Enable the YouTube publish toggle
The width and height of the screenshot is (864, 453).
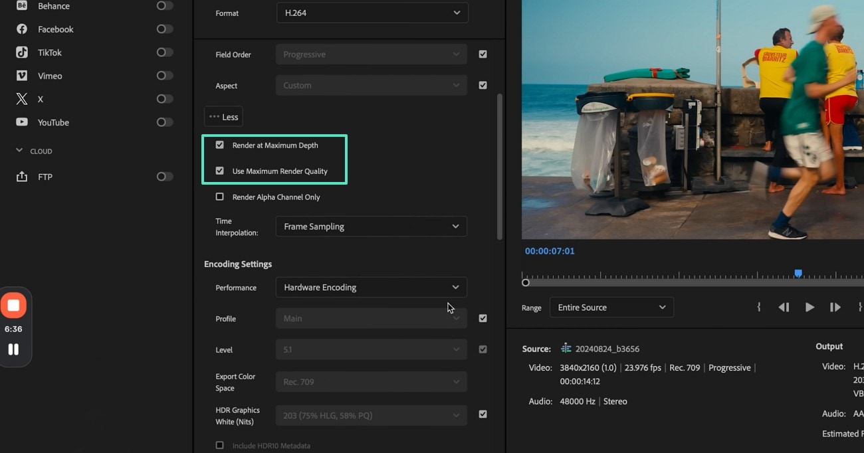pos(164,122)
